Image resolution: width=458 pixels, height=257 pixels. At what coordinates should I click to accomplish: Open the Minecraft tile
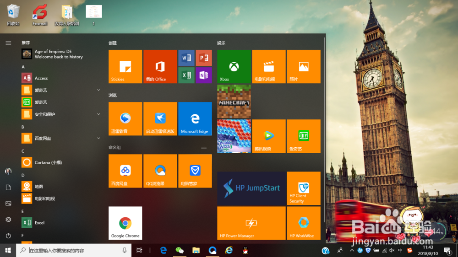[234, 101]
